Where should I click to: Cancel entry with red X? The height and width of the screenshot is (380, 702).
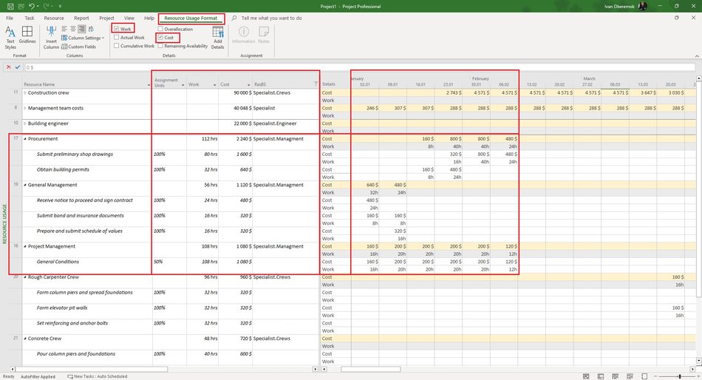[x=8, y=67]
